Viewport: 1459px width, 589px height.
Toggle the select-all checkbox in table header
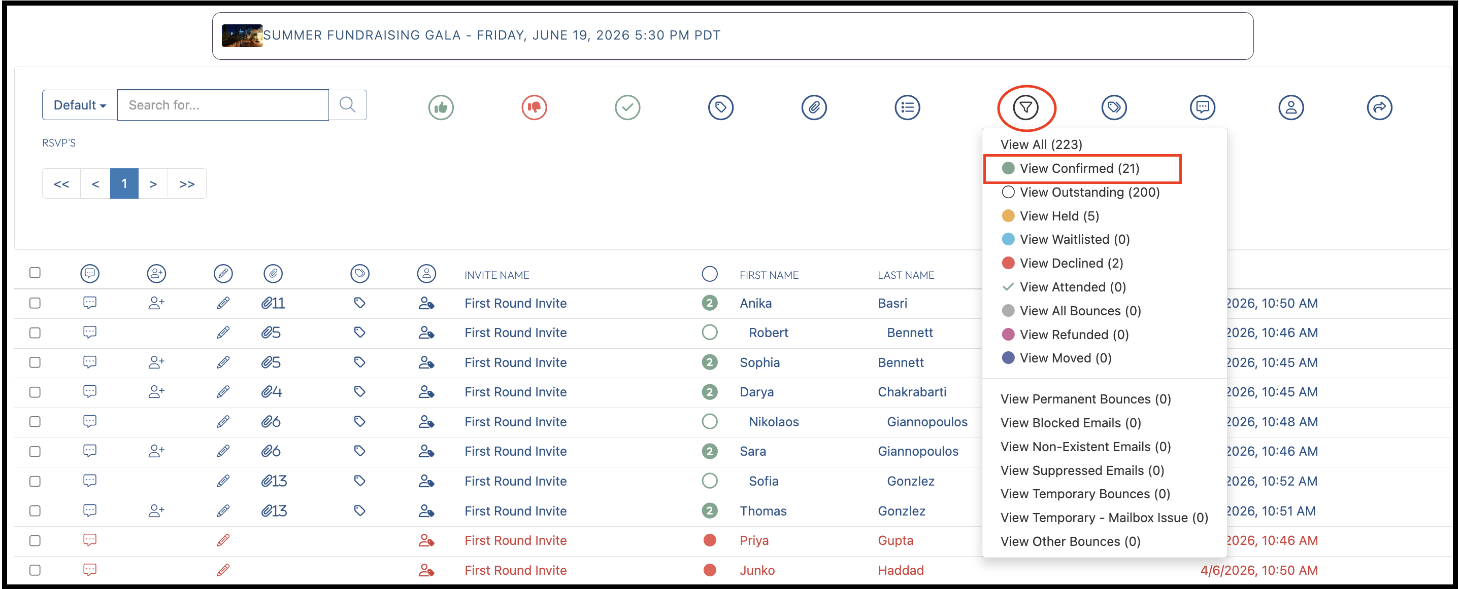tap(35, 273)
